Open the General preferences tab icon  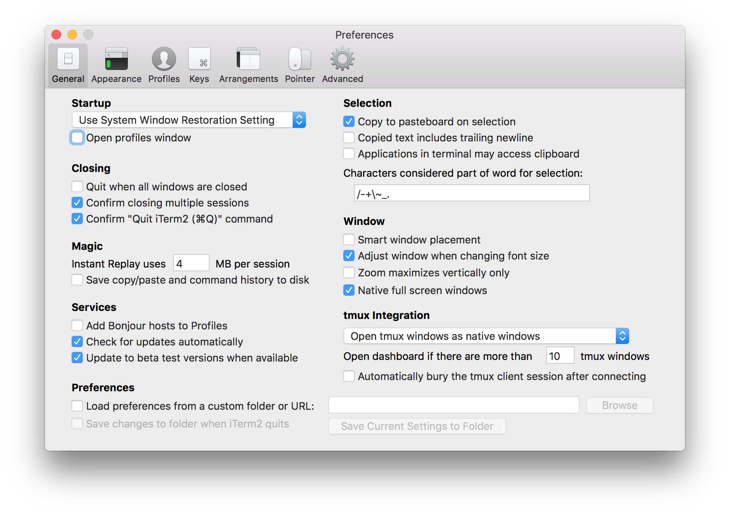click(68, 59)
